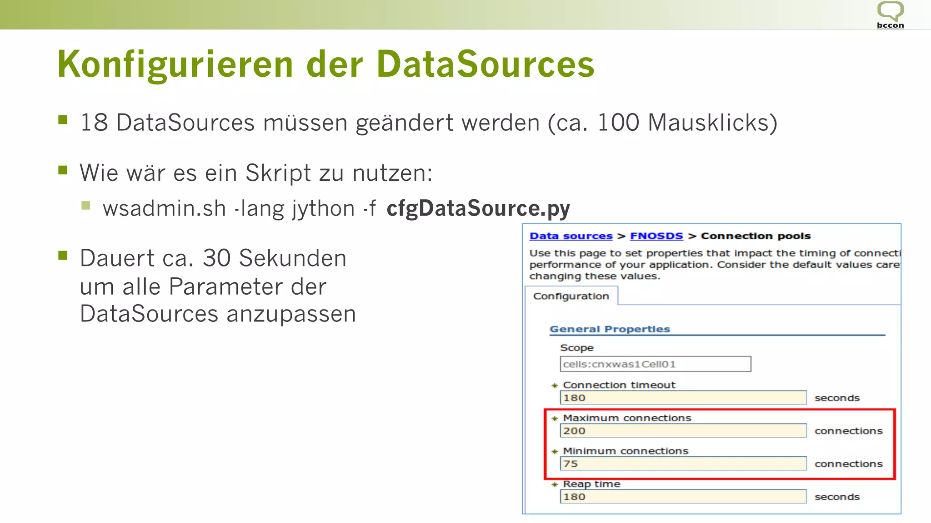Screen dimensions: 931x523
Task: Click the 'seconds' unit beside Connection timeout
Action: [837, 398]
